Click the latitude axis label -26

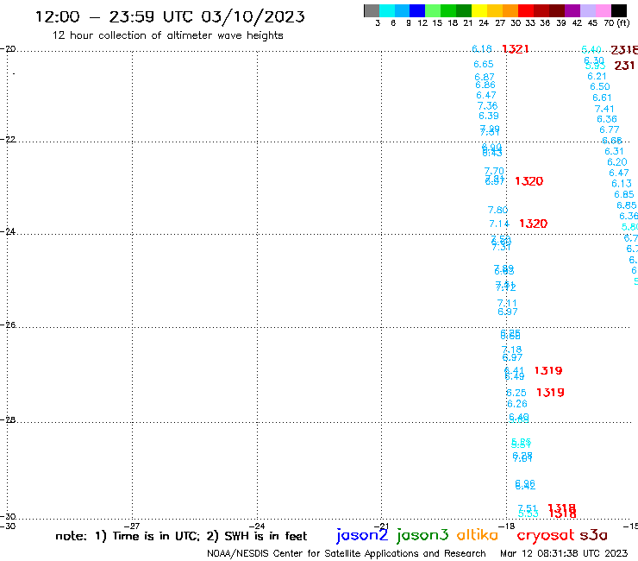click(8, 325)
